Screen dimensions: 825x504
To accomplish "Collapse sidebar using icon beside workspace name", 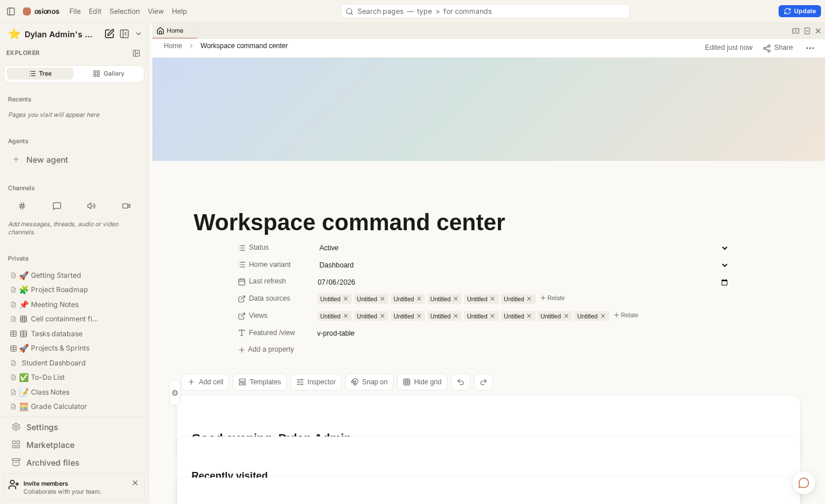I will click(124, 34).
